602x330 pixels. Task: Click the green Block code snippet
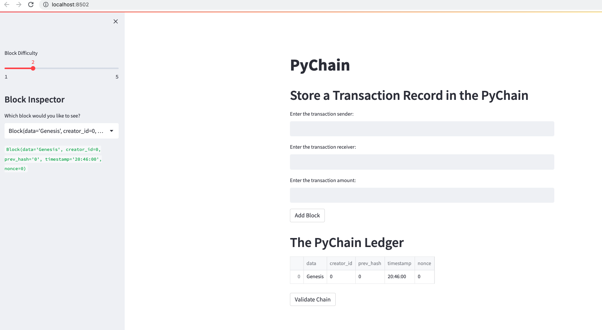coord(53,159)
